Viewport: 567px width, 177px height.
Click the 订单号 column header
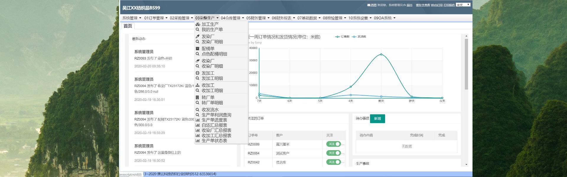(x=253, y=135)
